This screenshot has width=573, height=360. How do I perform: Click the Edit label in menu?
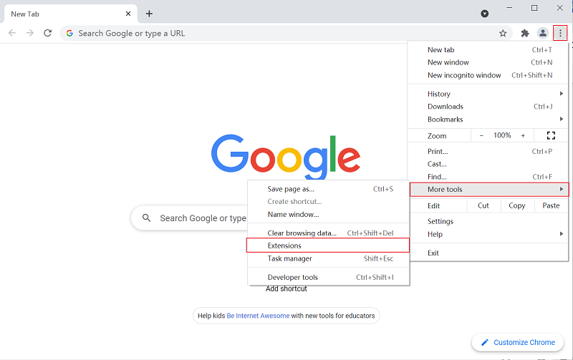tap(434, 205)
